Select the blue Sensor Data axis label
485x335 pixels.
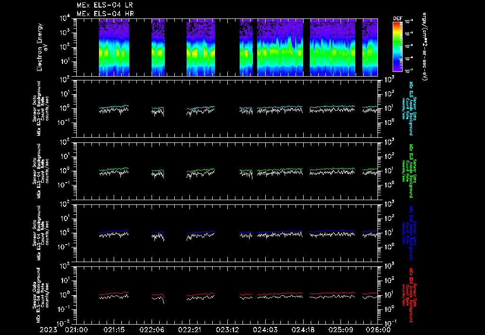tap(409, 233)
